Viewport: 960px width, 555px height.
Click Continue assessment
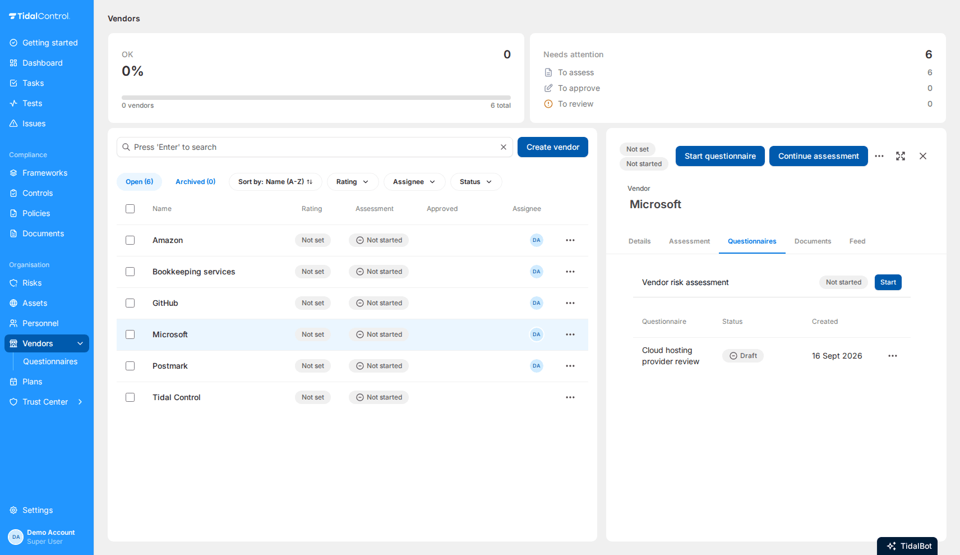tap(819, 156)
